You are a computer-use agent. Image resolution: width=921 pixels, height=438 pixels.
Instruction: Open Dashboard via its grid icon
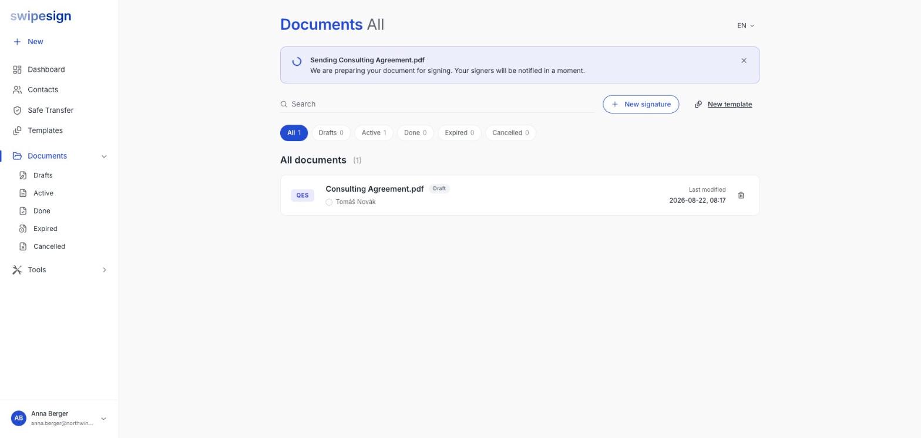pyautogui.click(x=17, y=69)
